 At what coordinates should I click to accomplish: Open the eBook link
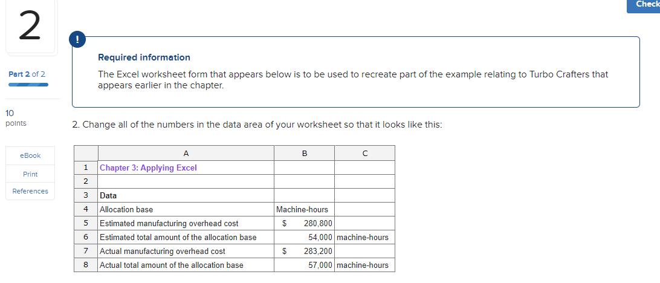pos(30,155)
